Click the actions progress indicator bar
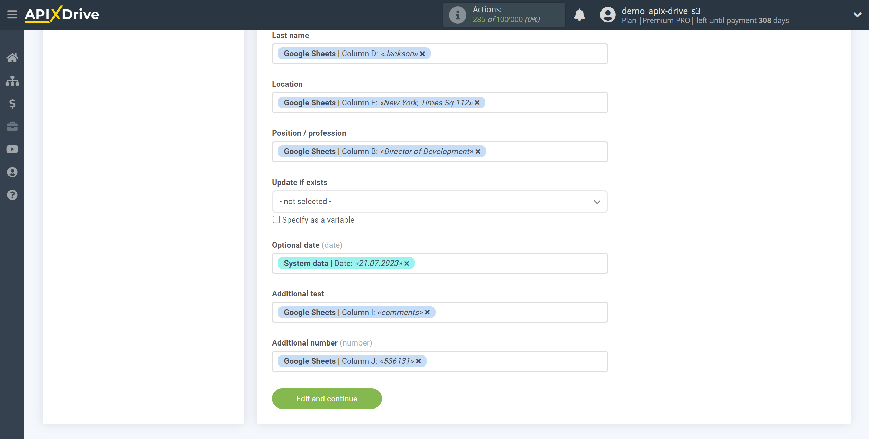869x439 pixels. (503, 15)
